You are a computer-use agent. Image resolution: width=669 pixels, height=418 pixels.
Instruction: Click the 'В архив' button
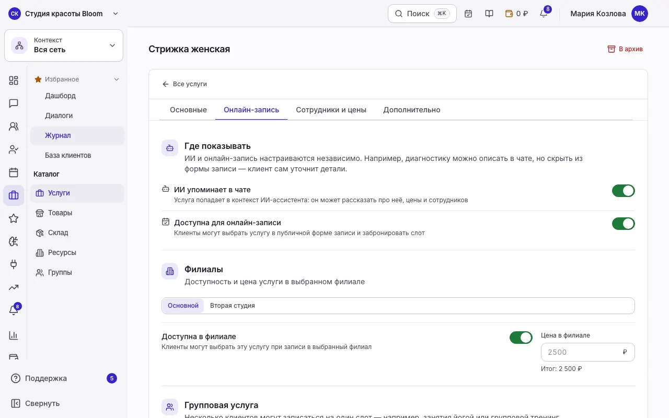click(x=625, y=49)
